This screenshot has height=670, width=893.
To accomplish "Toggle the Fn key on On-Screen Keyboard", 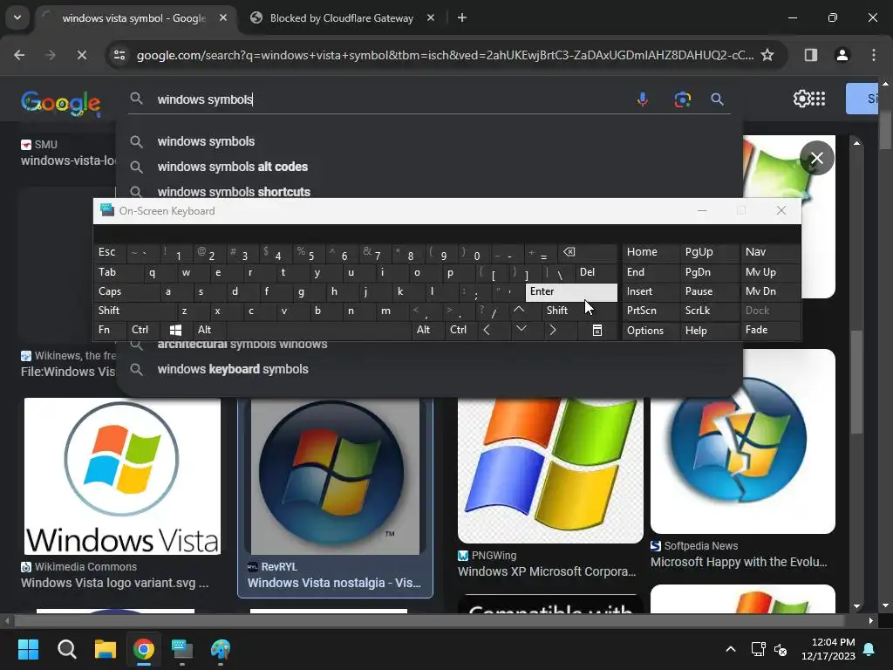I will coord(110,330).
